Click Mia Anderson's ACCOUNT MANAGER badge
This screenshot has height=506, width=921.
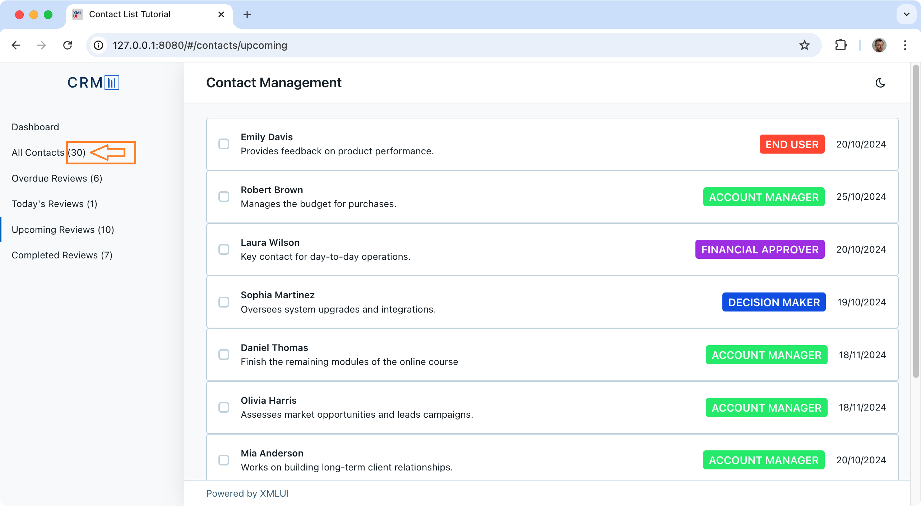click(x=764, y=460)
